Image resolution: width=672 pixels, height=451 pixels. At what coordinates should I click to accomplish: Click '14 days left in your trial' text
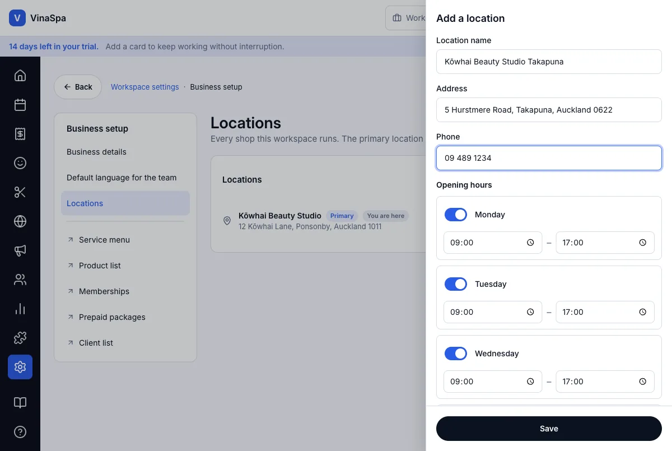(54, 47)
